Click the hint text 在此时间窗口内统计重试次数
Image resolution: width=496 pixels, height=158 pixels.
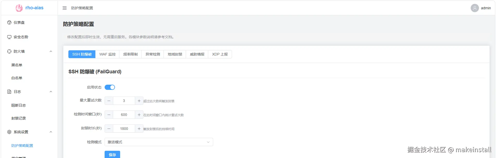(164, 115)
